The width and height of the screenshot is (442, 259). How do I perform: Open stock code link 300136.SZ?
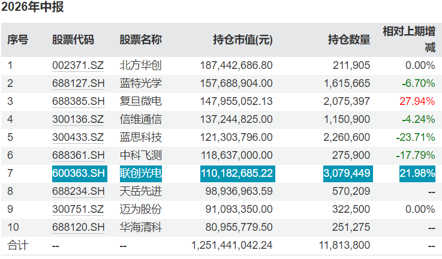(x=78, y=119)
